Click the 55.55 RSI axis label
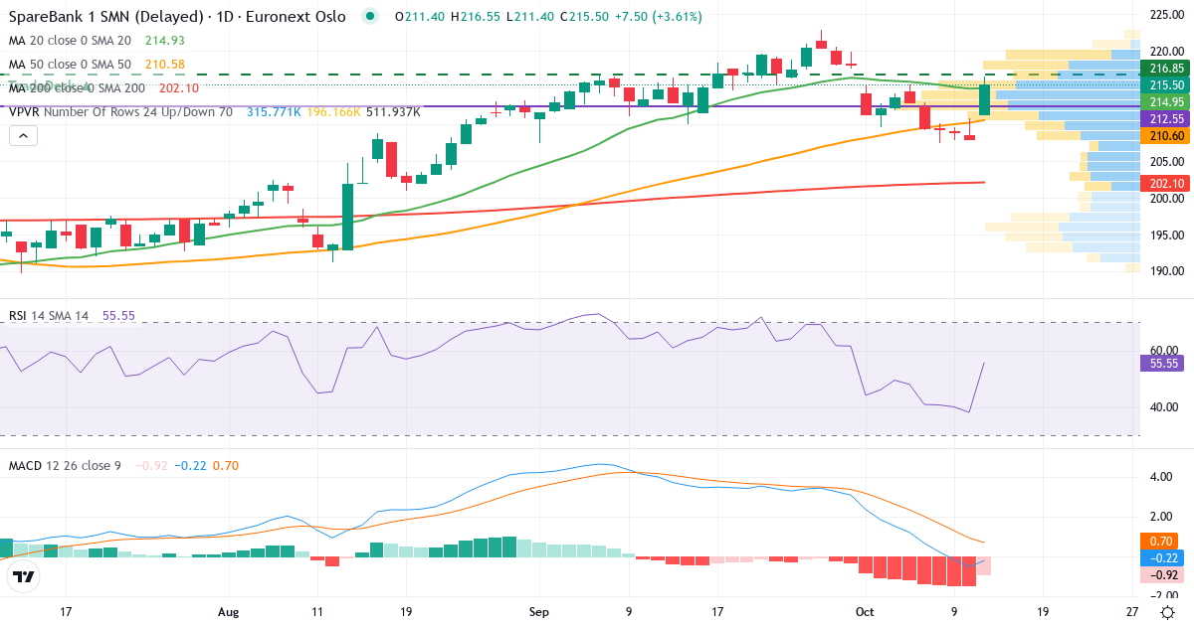The width and height of the screenshot is (1194, 626). point(1162,364)
